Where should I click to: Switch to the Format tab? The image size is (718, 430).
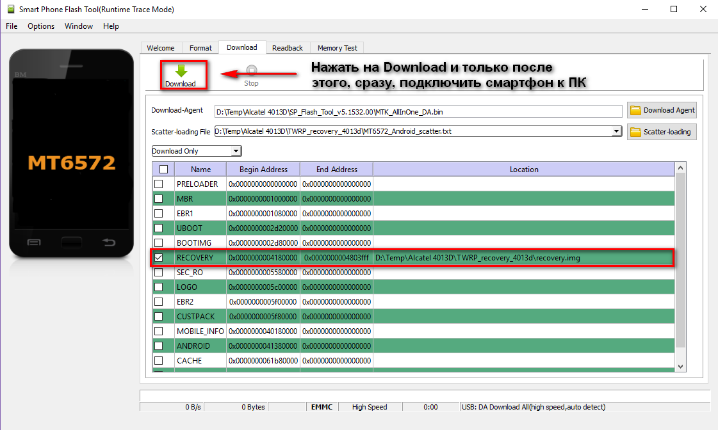pyautogui.click(x=200, y=48)
